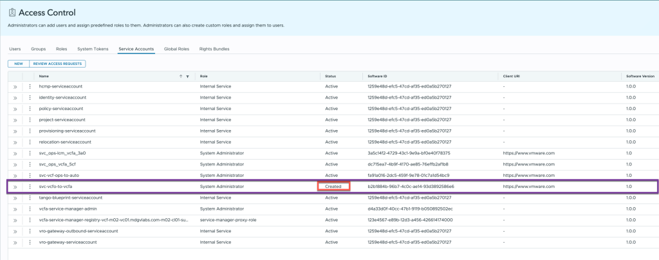Open three-dot menu for vcfa-service-manager-admin

(x=30, y=209)
